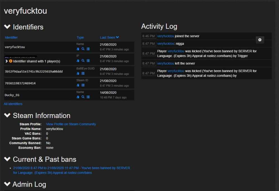The image size is (279, 191).
Task: Open the Activity Log gear settings
Action: (260, 40)
